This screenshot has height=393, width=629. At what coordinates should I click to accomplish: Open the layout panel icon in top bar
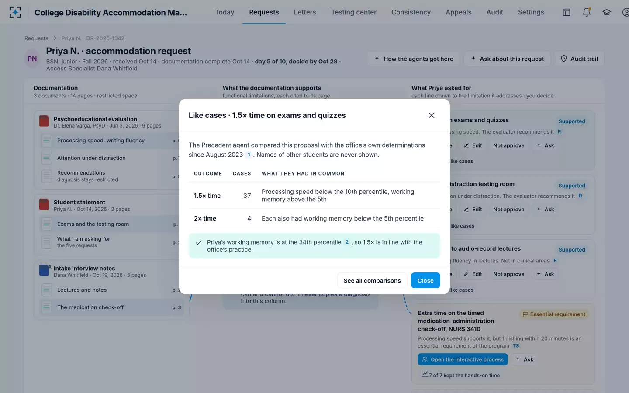[567, 12]
